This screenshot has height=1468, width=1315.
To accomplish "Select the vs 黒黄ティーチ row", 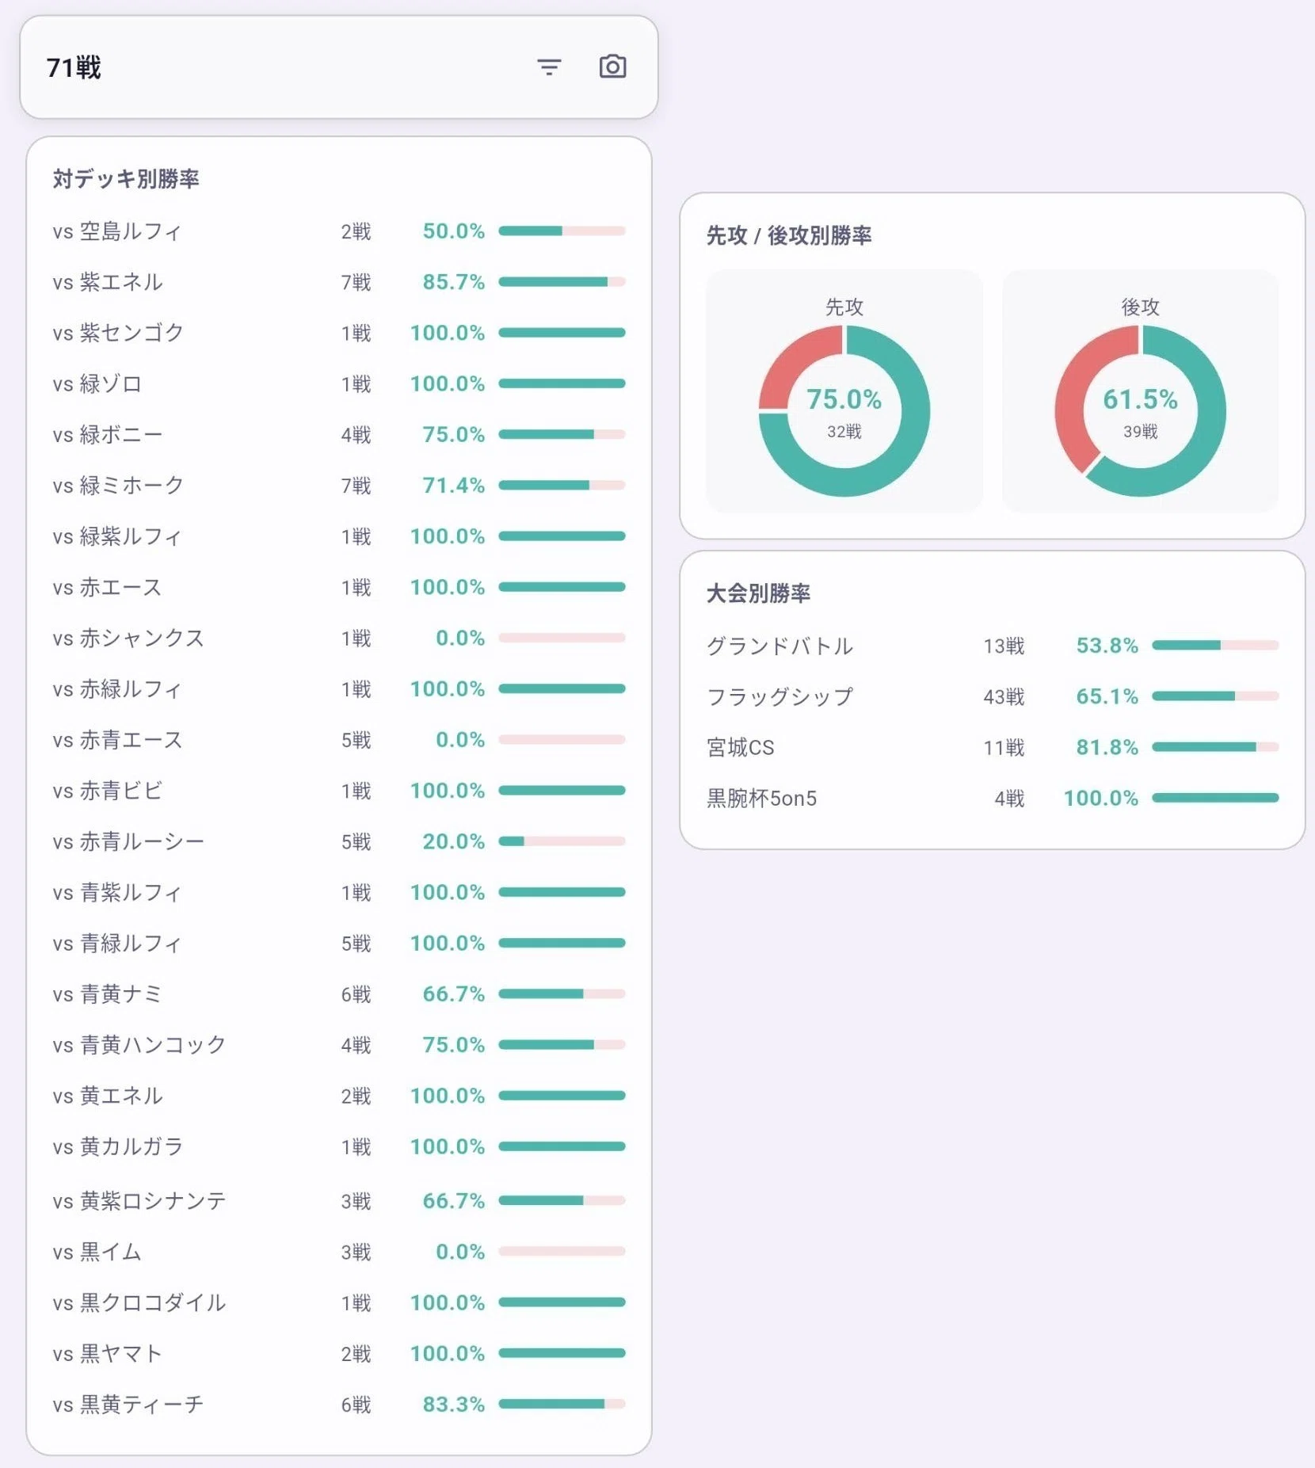I will point(339,1405).
